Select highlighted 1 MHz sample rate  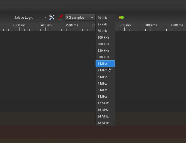(102, 64)
